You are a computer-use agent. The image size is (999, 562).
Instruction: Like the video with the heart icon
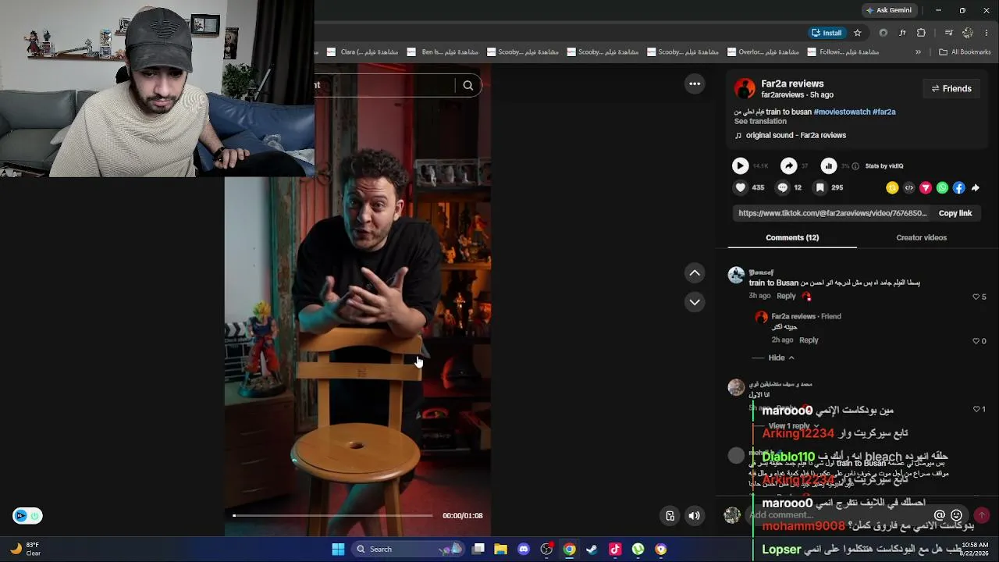pyautogui.click(x=740, y=187)
